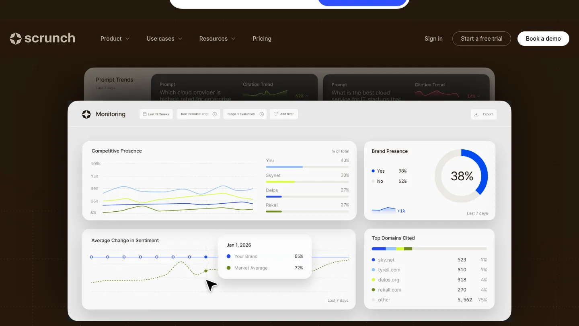
Task: Remove the Stage is Evaluation filter
Action: click(x=262, y=114)
